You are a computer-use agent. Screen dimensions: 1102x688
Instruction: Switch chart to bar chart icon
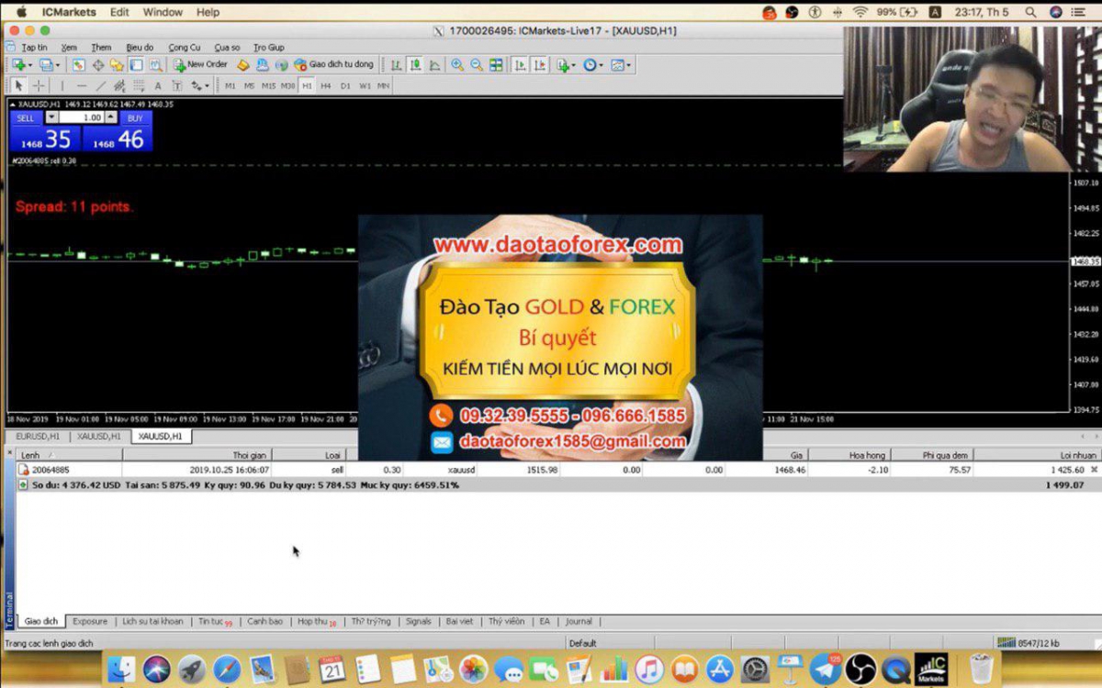397,65
